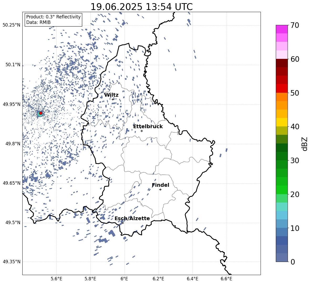Click the Ettelbruck station cross marker
This screenshot has height=284, width=311.
(142, 131)
